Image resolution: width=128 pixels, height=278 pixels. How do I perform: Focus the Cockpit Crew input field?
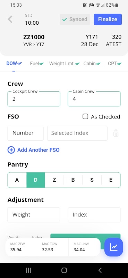[x=34, y=99]
